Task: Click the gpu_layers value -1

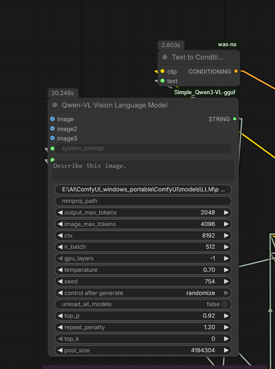Action: pyautogui.click(x=212, y=259)
